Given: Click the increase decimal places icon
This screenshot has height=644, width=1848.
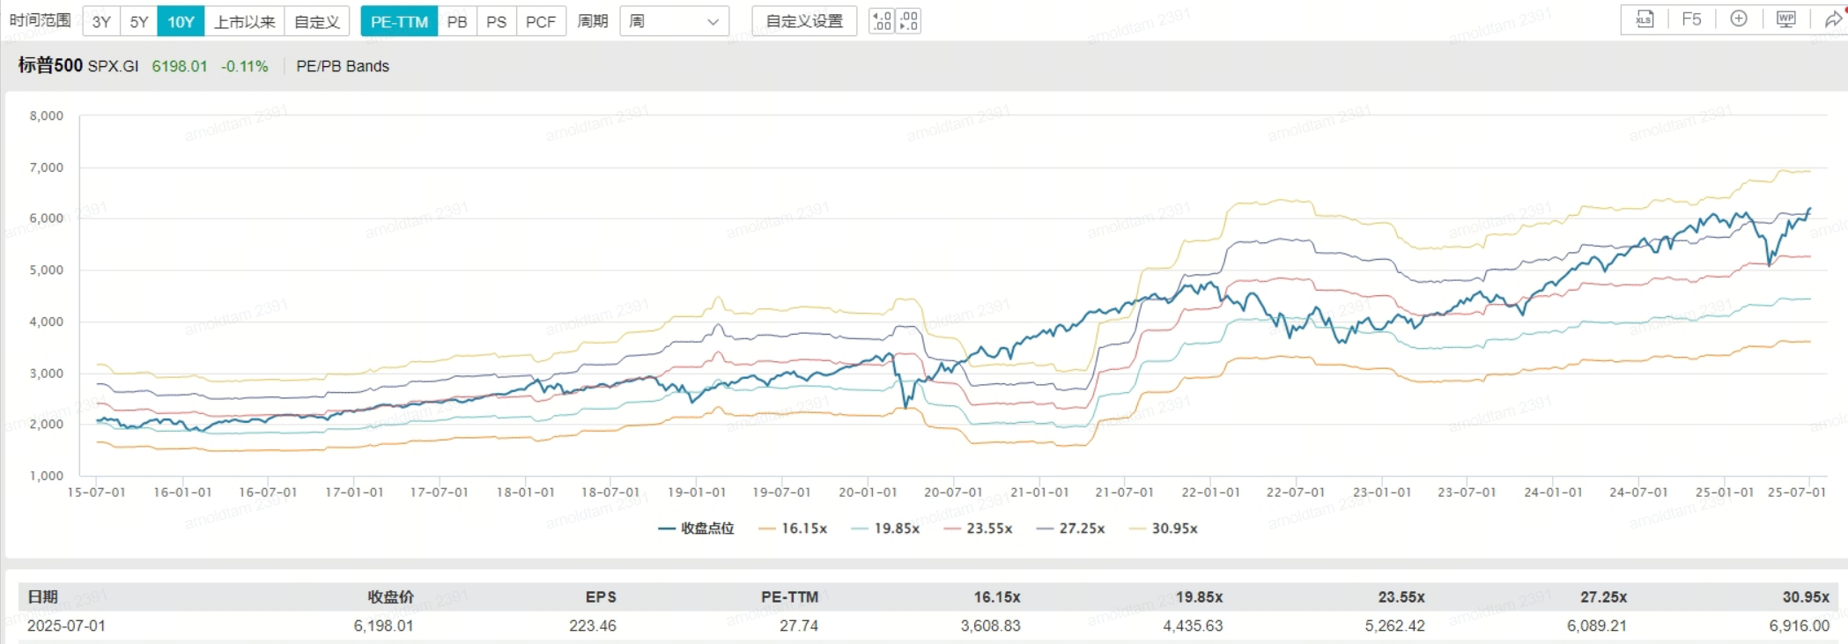Looking at the screenshot, I should 881,21.
